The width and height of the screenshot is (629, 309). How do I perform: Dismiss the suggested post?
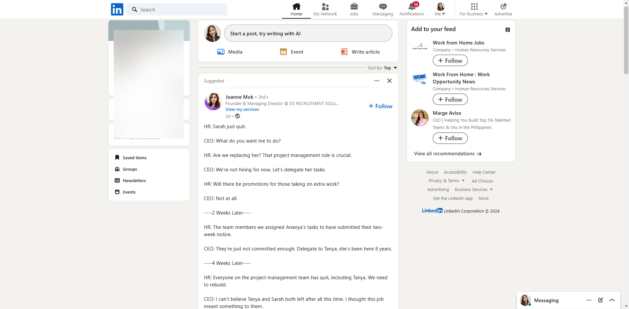tap(389, 81)
